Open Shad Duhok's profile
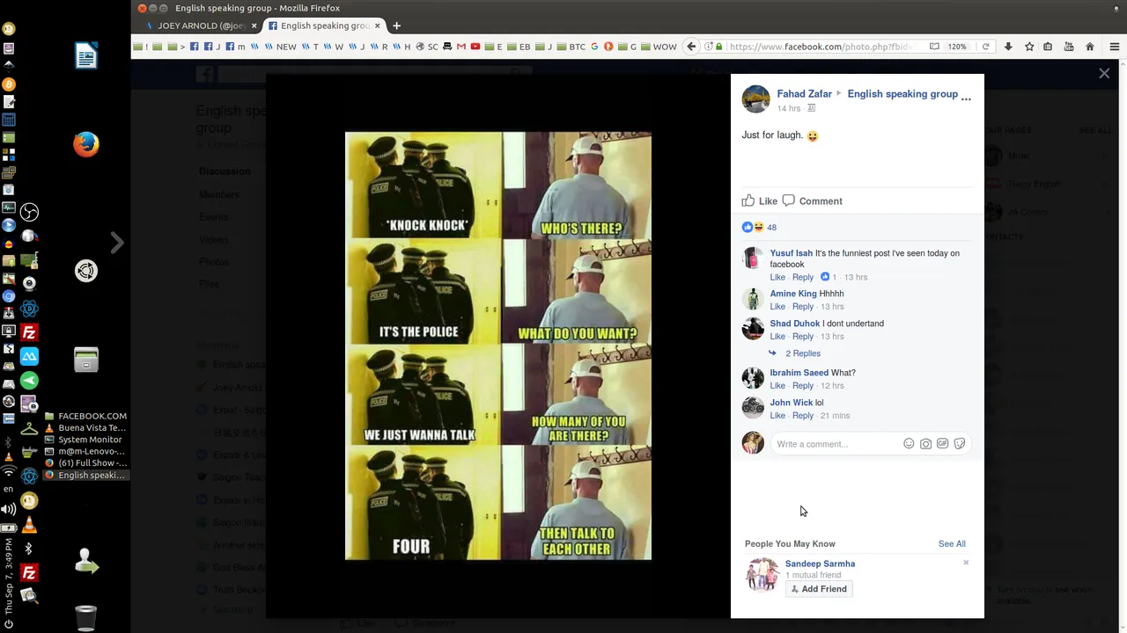 point(794,324)
